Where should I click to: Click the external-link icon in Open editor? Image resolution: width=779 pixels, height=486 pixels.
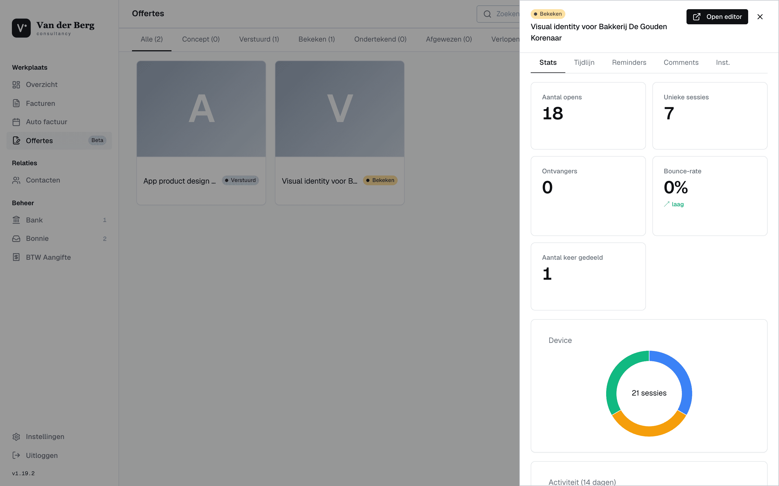click(x=697, y=17)
